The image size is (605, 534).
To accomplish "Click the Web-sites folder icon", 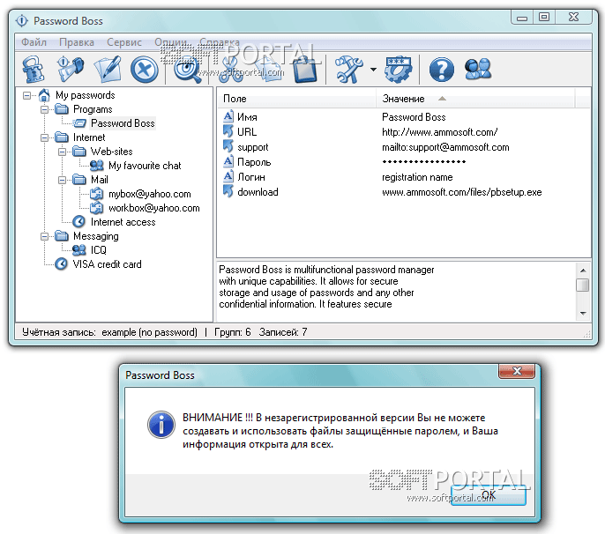I will pyautogui.click(x=79, y=152).
